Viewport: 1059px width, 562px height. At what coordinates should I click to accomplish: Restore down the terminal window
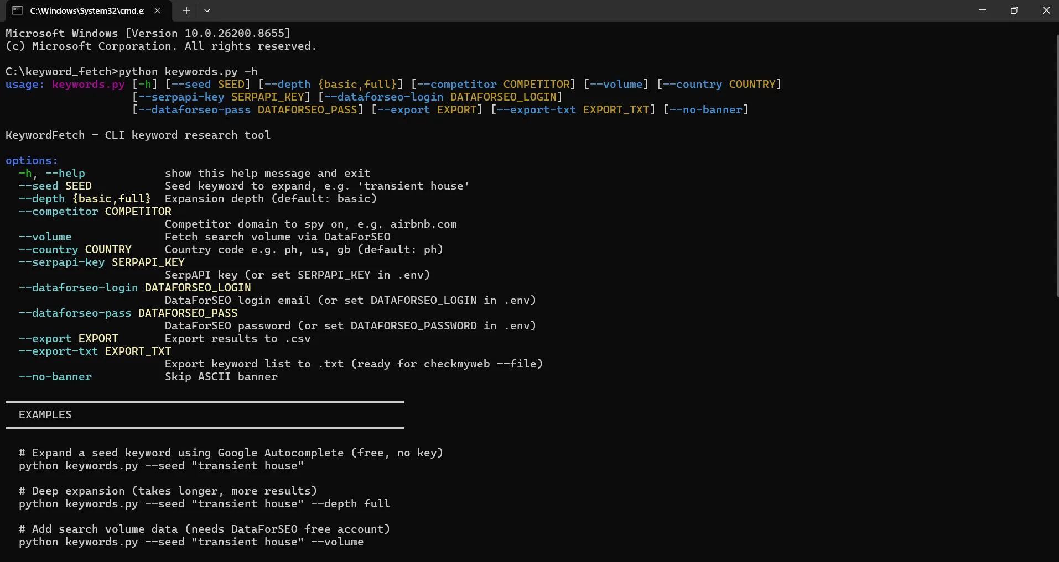coord(1014,10)
